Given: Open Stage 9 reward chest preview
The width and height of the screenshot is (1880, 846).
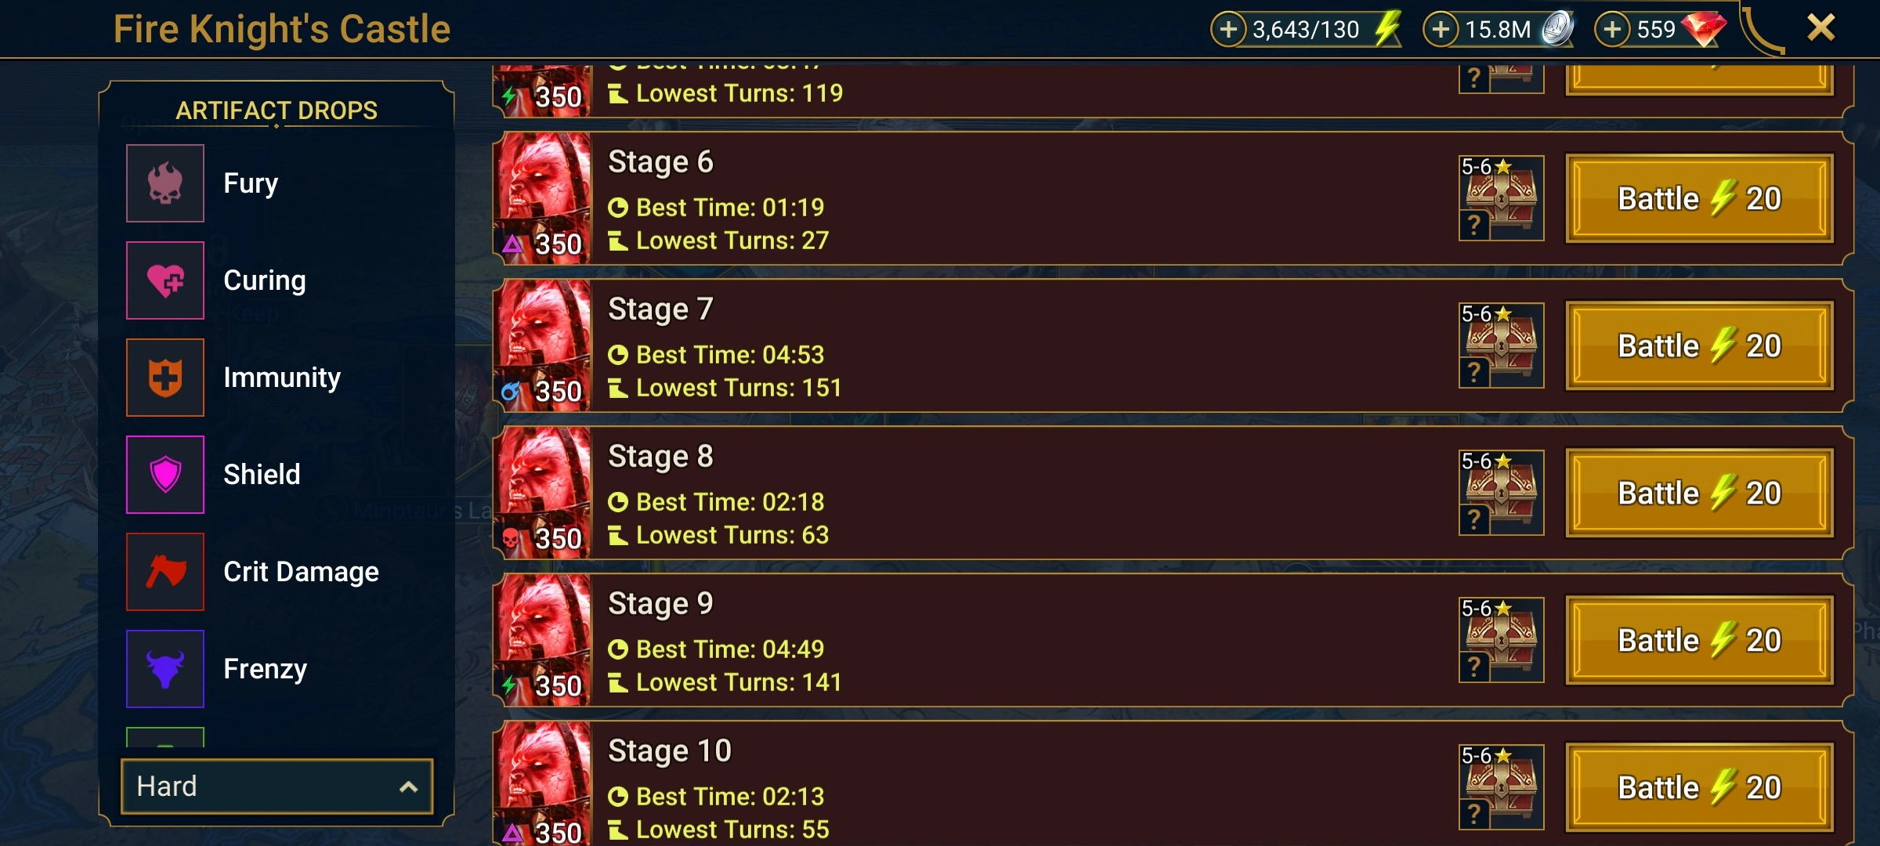Looking at the screenshot, I should click(x=1501, y=640).
